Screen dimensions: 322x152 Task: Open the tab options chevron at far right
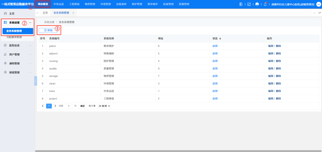point(320,13)
